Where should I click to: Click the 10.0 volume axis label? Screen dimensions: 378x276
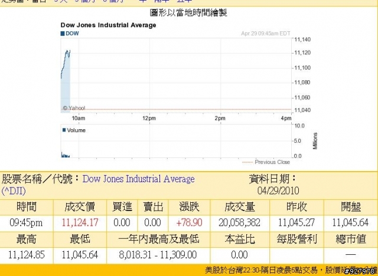click(x=299, y=126)
